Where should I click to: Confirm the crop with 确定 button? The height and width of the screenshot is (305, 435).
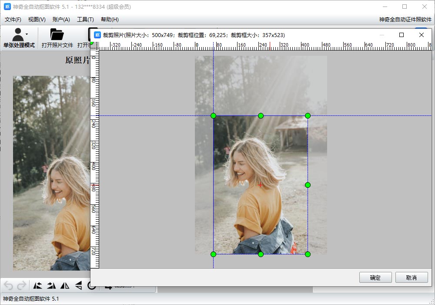[x=375, y=278]
